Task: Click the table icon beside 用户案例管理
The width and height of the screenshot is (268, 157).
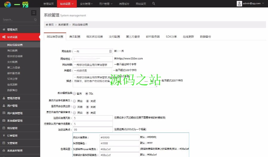Action: click(x=4, y=113)
